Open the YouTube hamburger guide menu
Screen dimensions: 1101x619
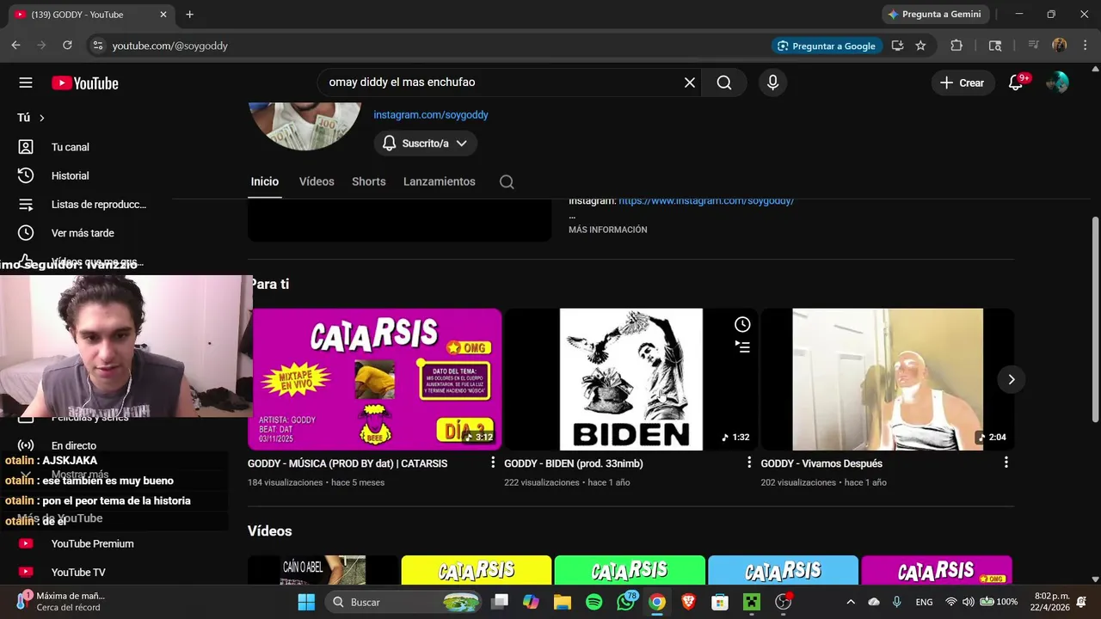(x=26, y=83)
